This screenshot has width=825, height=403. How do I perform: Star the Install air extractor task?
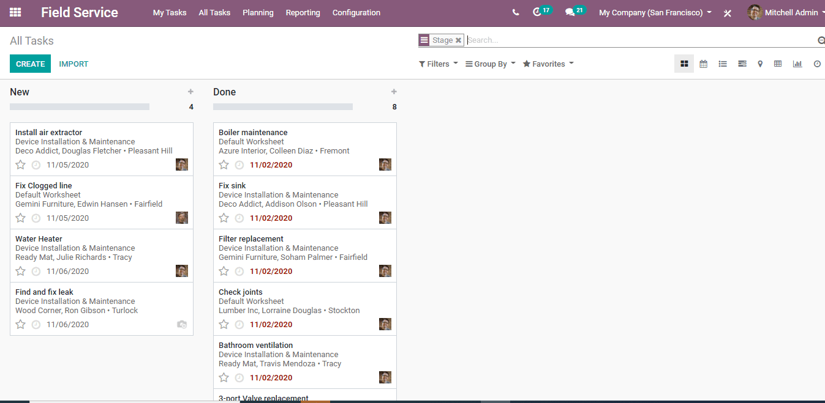tap(20, 165)
